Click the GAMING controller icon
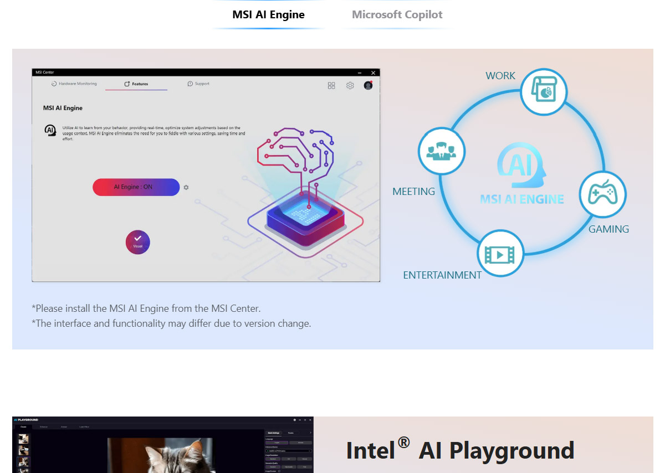 (x=603, y=194)
